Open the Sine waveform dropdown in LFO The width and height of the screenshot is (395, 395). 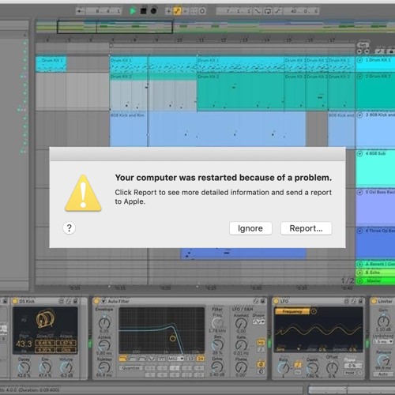pyautogui.click(x=288, y=349)
